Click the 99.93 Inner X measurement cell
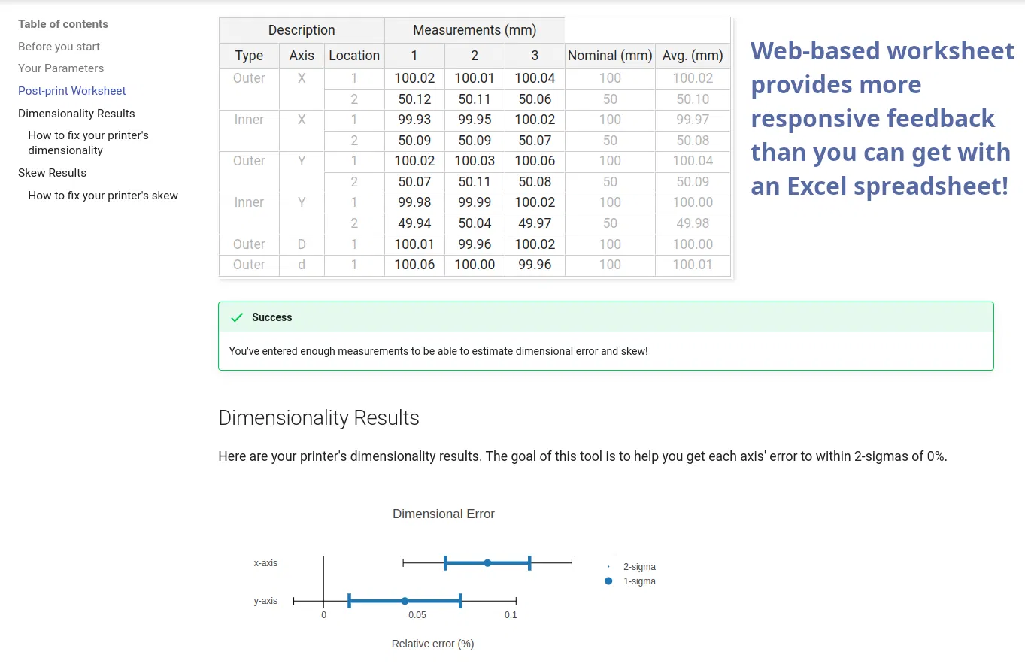1025x664 pixels. pos(414,120)
